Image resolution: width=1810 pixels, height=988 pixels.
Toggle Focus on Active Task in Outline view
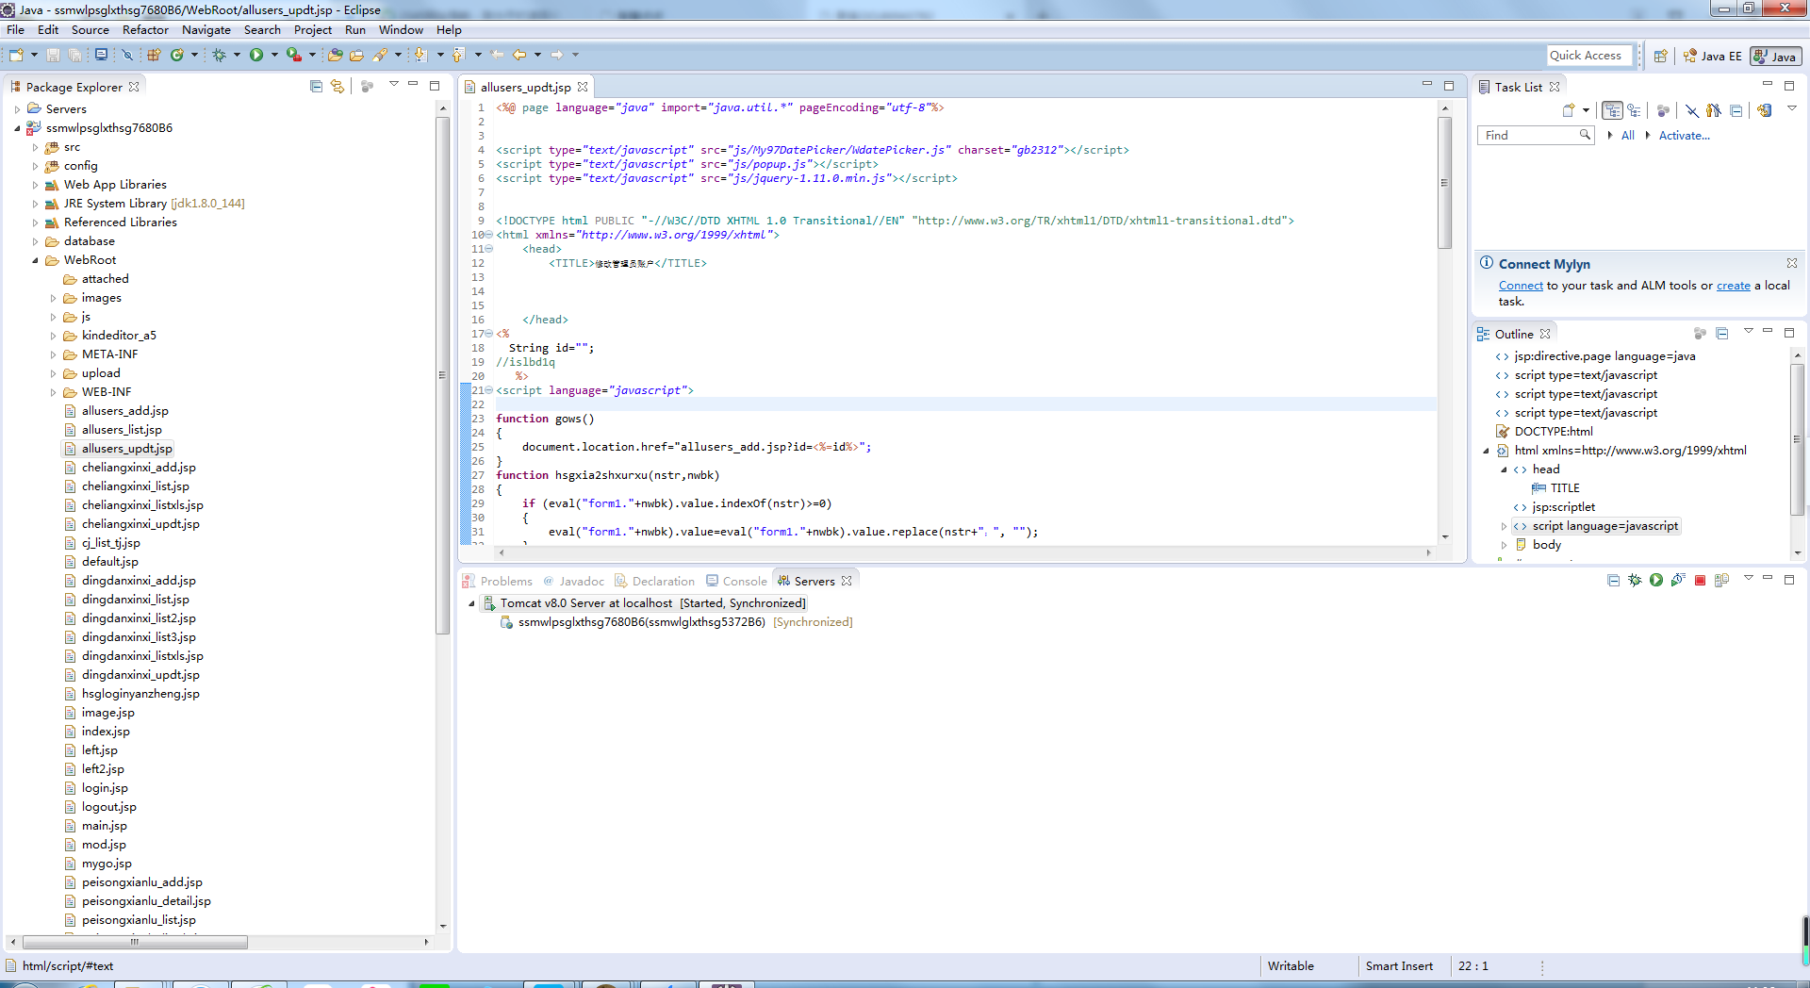pyautogui.click(x=1700, y=334)
